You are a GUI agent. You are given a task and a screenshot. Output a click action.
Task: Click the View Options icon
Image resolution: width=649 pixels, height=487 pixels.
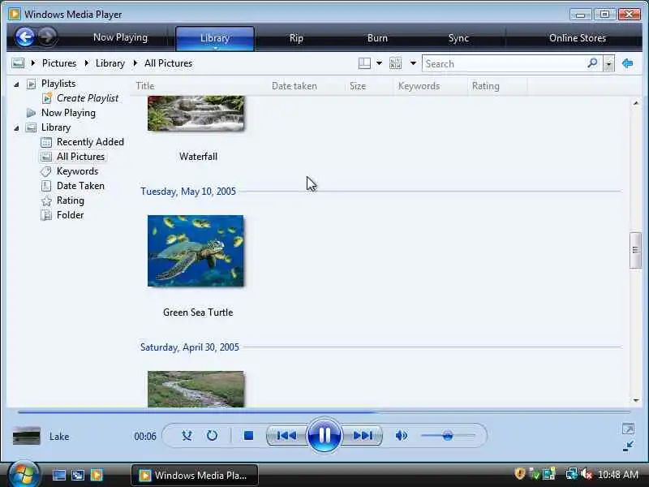coord(395,63)
